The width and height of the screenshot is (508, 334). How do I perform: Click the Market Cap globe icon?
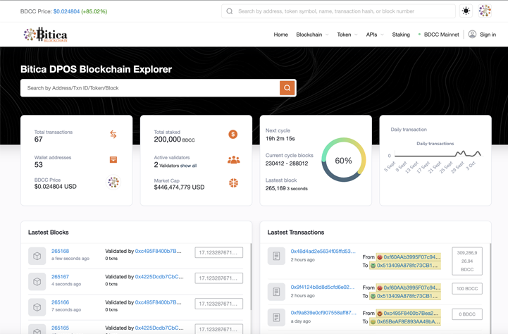(233, 183)
